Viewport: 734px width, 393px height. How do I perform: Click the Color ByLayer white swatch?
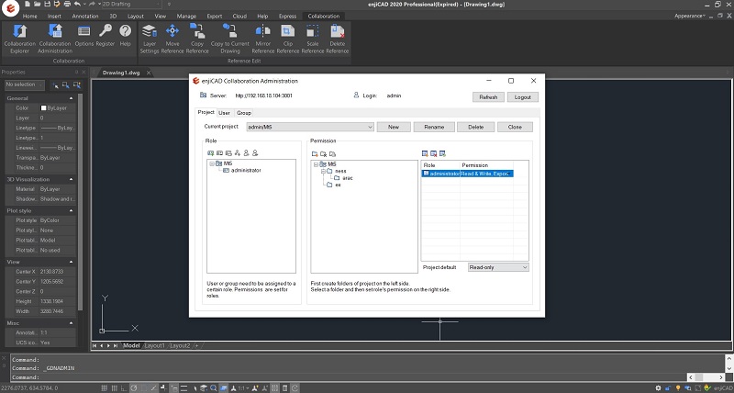pyautogui.click(x=43, y=108)
